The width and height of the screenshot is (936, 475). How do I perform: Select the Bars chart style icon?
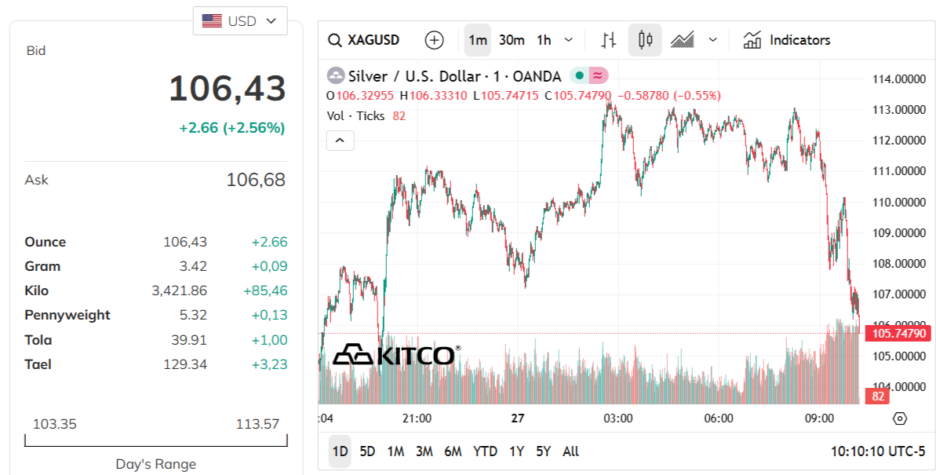click(x=608, y=40)
